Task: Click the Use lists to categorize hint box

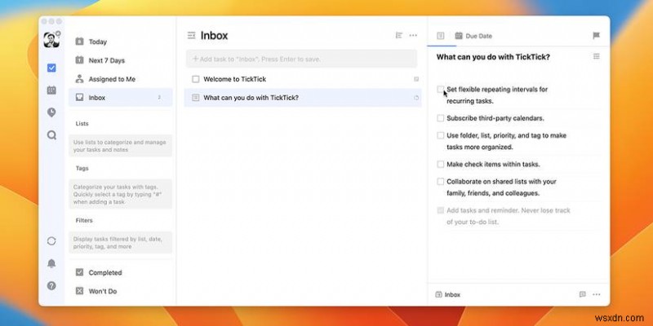Action: (x=120, y=146)
